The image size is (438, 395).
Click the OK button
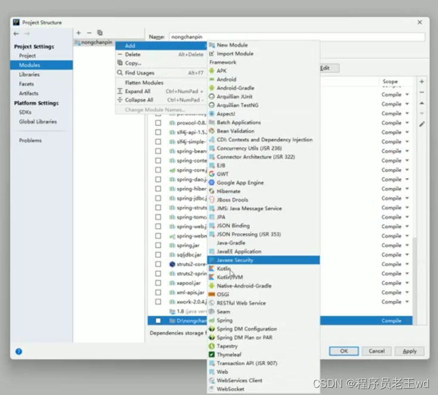click(x=344, y=351)
